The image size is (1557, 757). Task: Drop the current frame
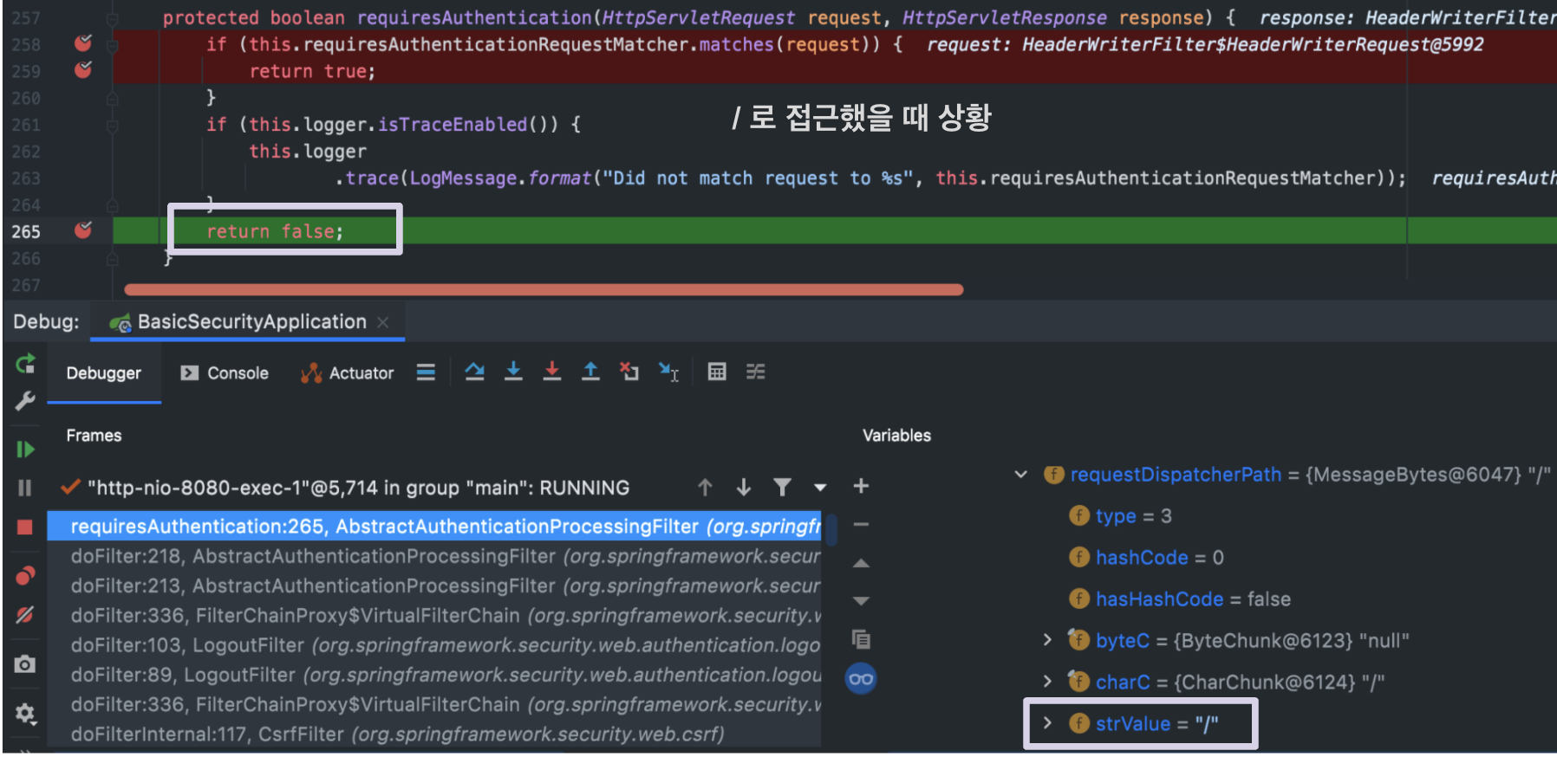629,372
